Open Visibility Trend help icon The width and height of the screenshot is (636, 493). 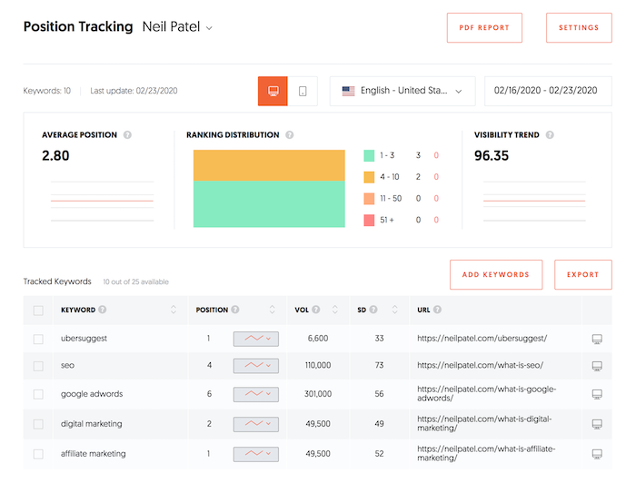click(x=550, y=135)
